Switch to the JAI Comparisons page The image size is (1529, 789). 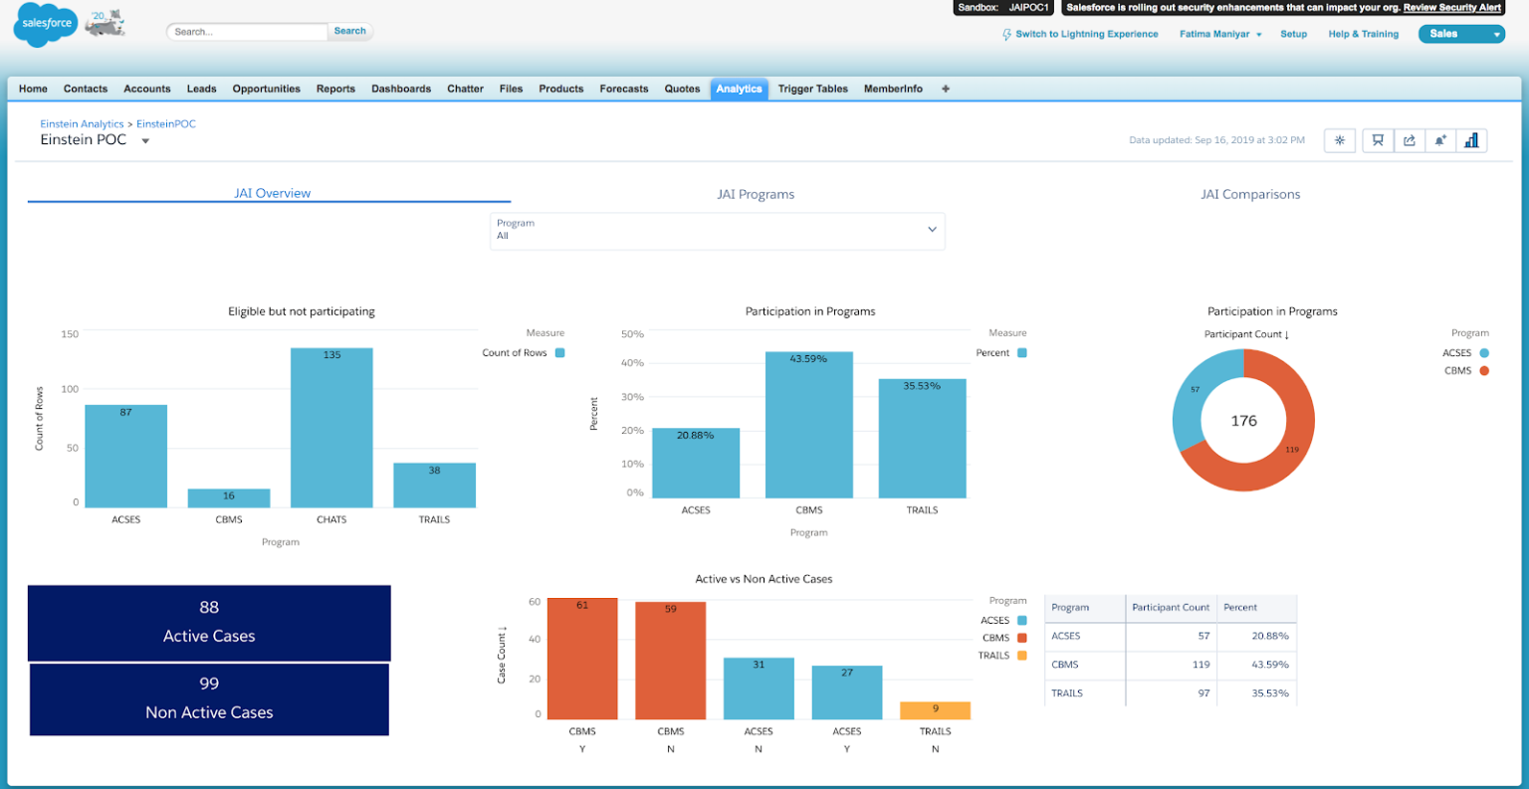coord(1250,194)
